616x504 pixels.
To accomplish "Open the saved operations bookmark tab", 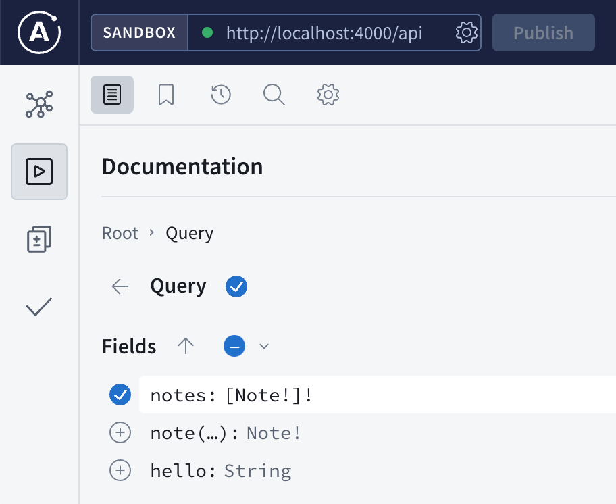I will pyautogui.click(x=166, y=95).
